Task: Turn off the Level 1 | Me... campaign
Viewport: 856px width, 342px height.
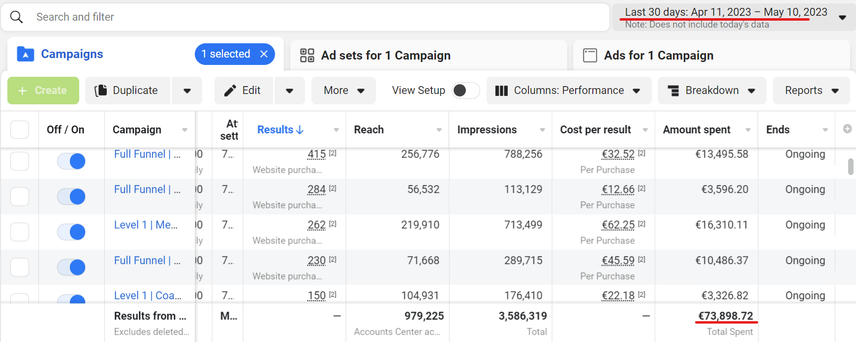Action: [71, 232]
